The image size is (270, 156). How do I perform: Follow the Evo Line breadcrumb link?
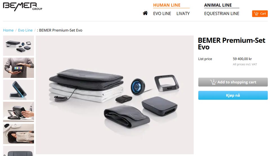point(25,30)
